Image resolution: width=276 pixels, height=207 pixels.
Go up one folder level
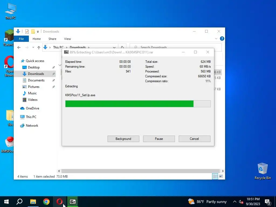(39, 47)
